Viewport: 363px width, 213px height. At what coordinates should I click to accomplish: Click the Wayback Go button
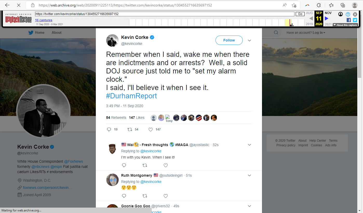click(x=300, y=14)
